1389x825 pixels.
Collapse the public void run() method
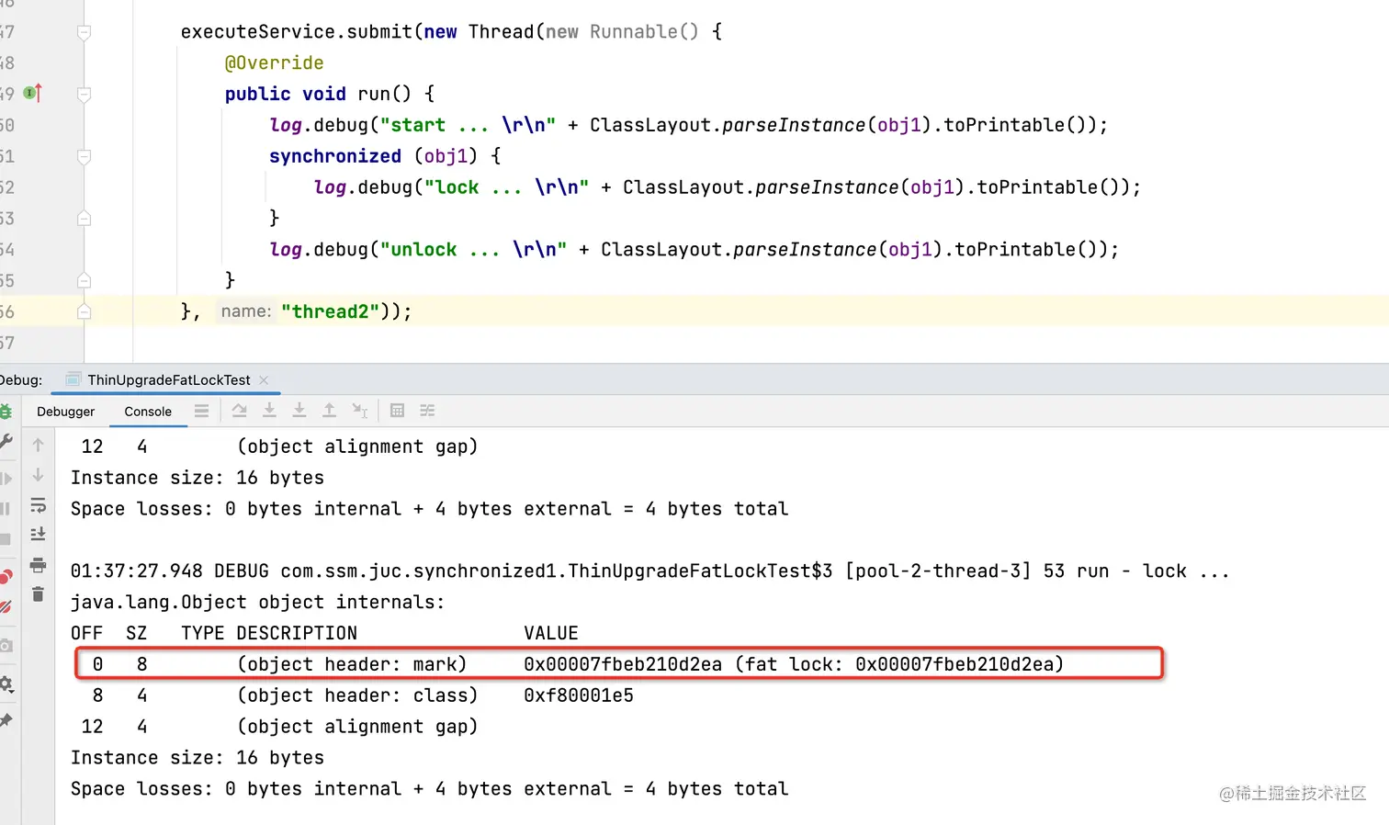(84, 94)
